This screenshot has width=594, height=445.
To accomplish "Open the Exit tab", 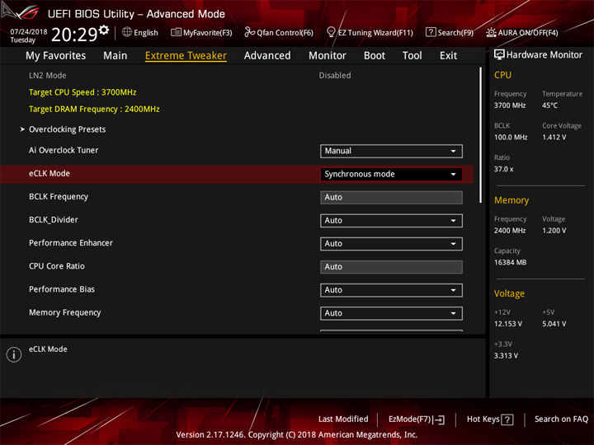I will coord(448,56).
